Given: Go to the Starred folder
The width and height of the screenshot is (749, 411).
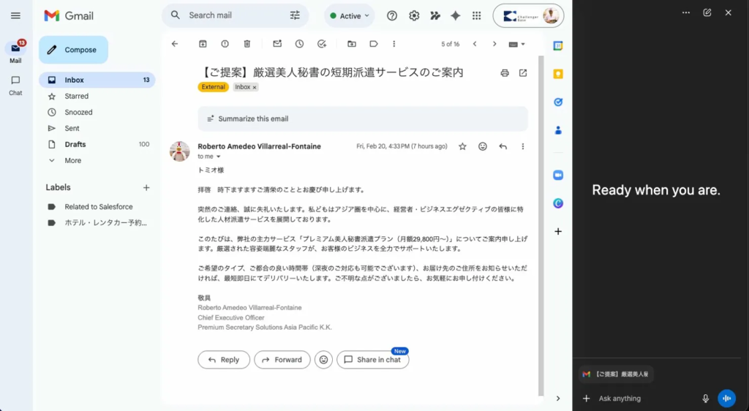Looking at the screenshot, I should pyautogui.click(x=76, y=96).
